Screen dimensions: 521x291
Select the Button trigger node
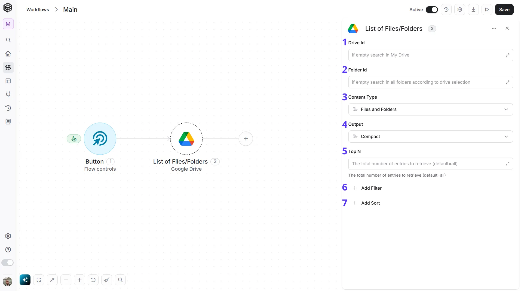click(100, 139)
